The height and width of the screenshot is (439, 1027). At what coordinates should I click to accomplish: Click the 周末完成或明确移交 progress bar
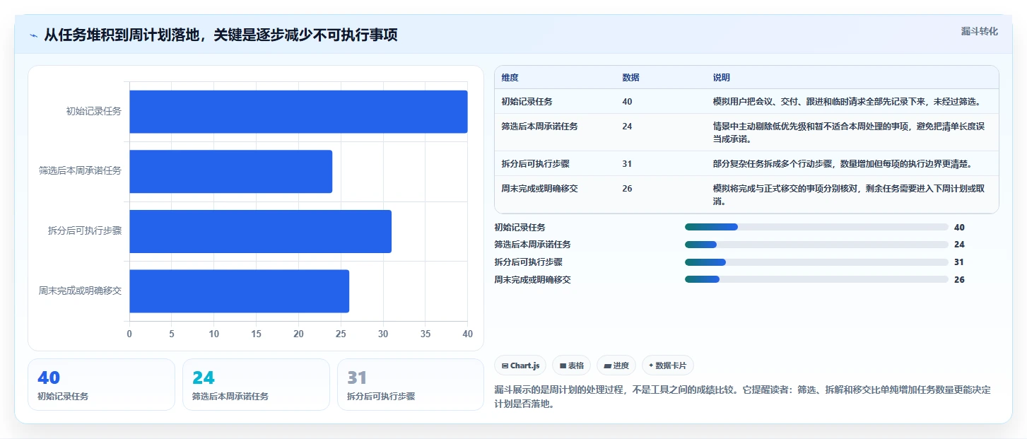(x=816, y=279)
